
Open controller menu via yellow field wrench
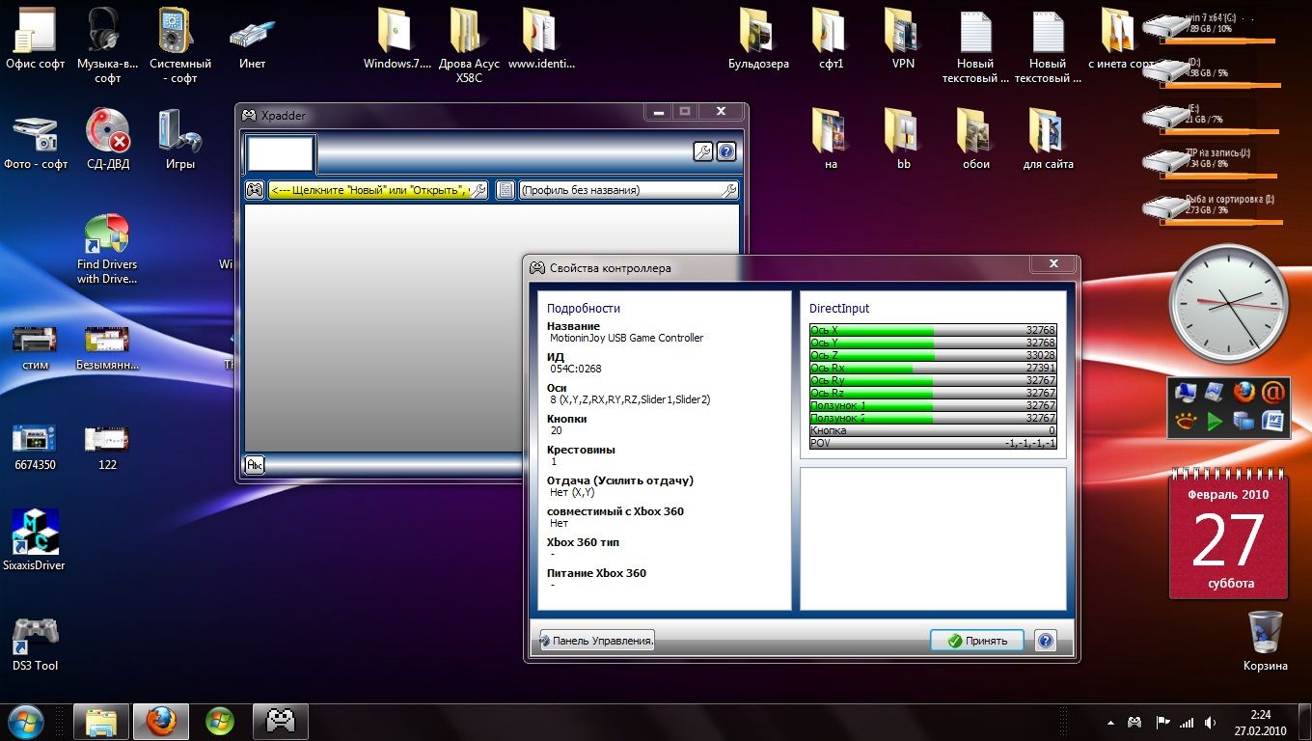(x=477, y=190)
